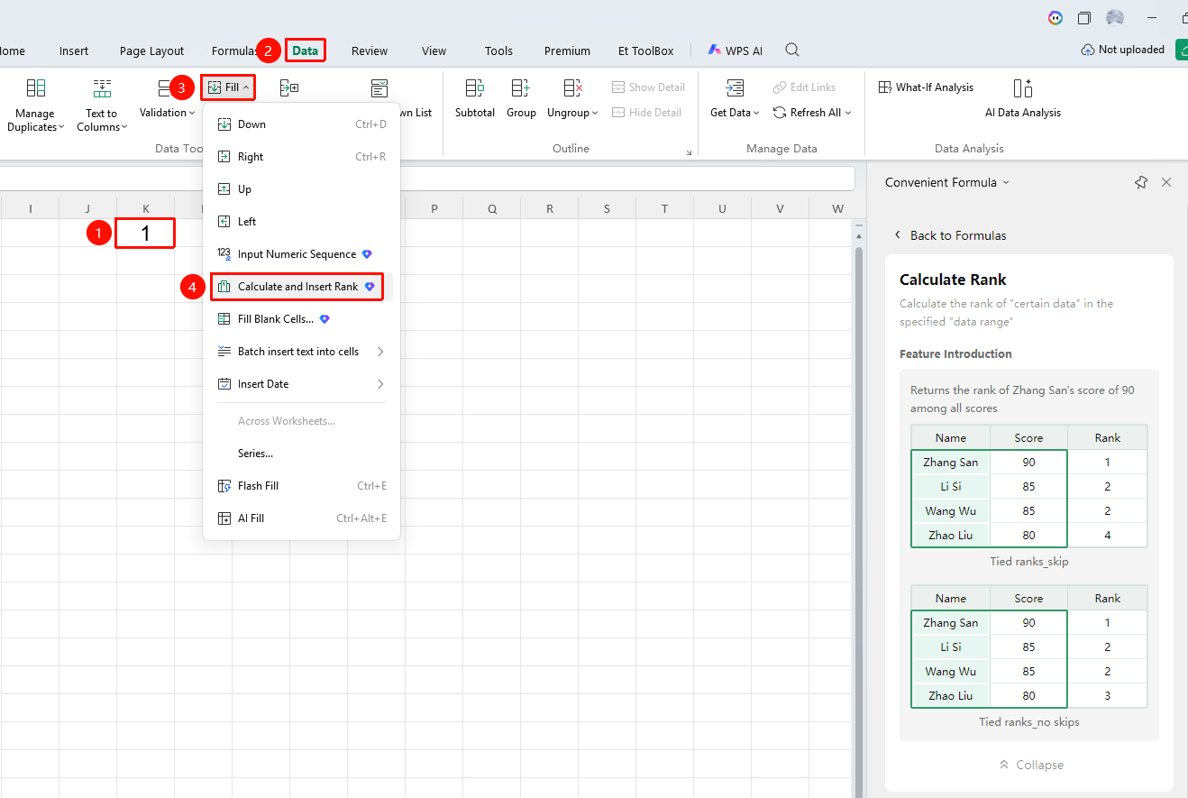This screenshot has height=798, width=1188.
Task: Open the Fill dropdown button
Action: (x=228, y=87)
